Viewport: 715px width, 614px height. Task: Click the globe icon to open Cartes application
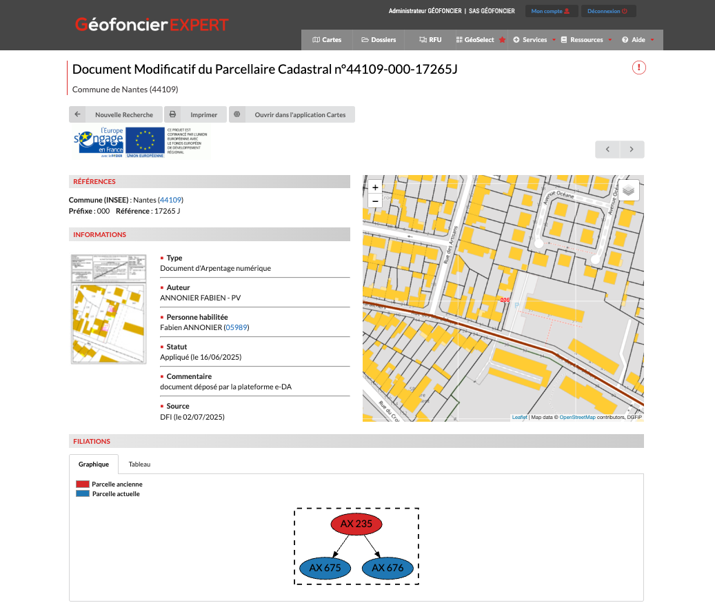tap(237, 114)
